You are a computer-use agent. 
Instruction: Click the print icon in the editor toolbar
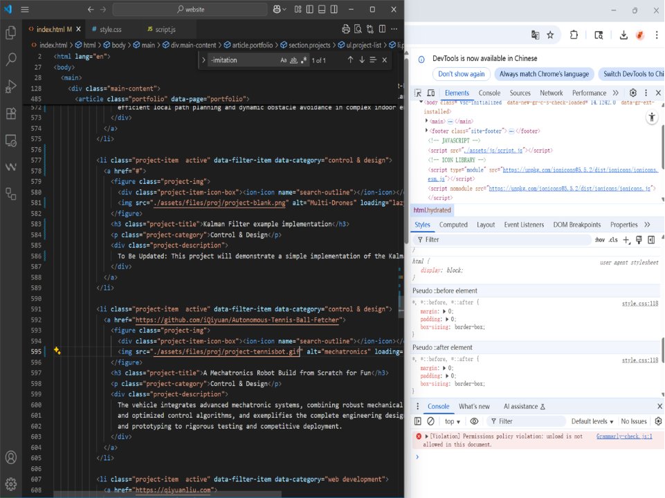click(346, 29)
